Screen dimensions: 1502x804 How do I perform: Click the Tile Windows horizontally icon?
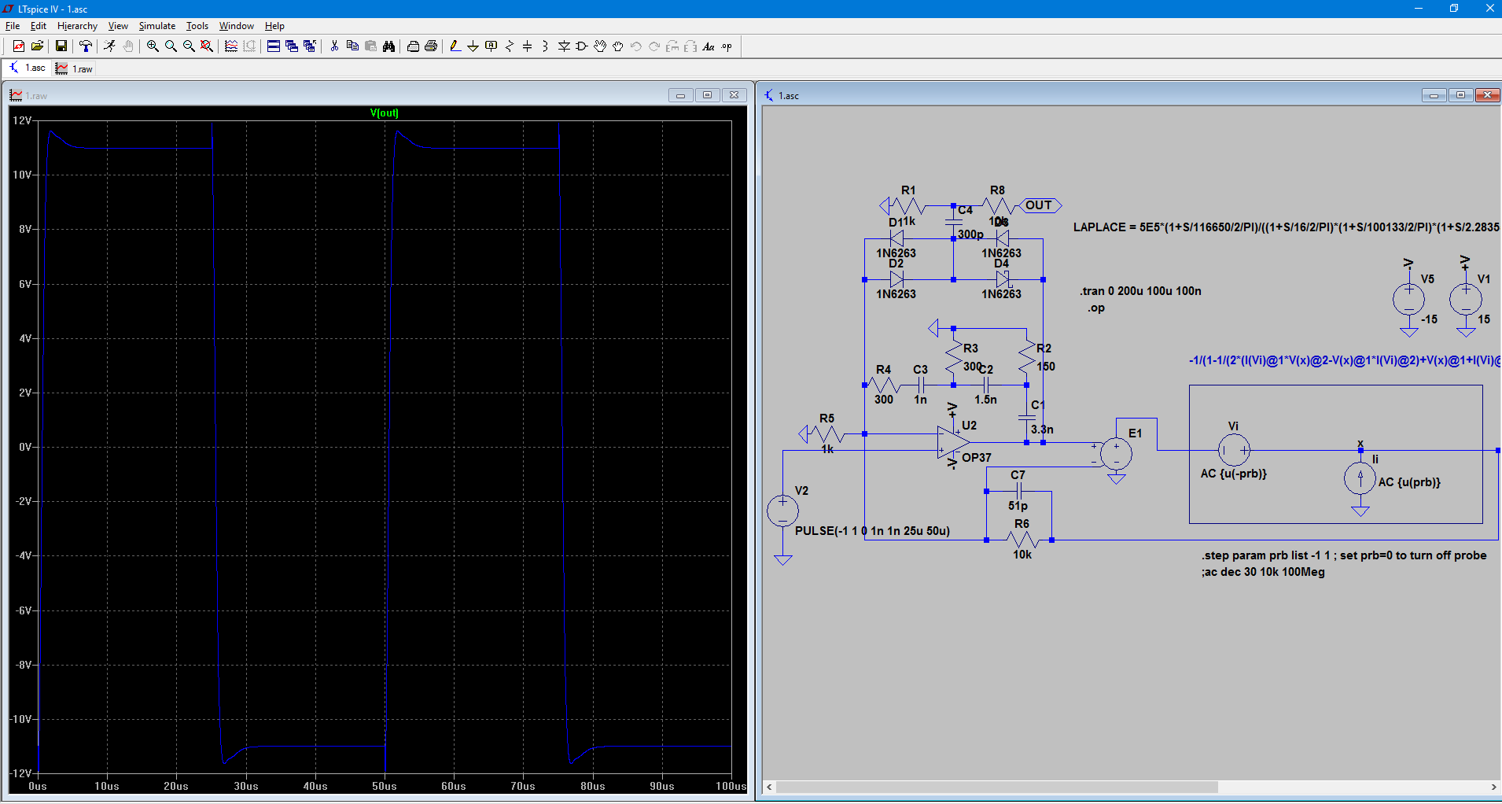tap(273, 46)
